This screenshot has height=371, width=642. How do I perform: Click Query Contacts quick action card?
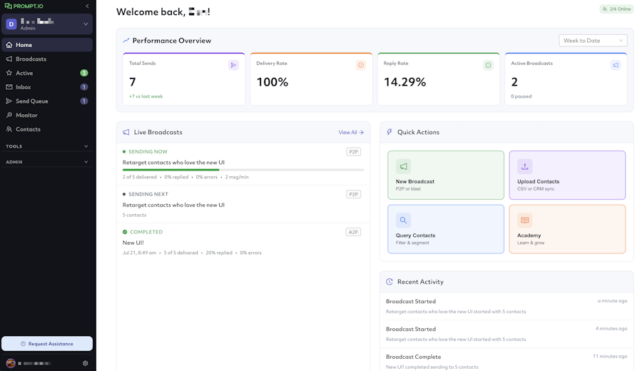[x=446, y=229]
